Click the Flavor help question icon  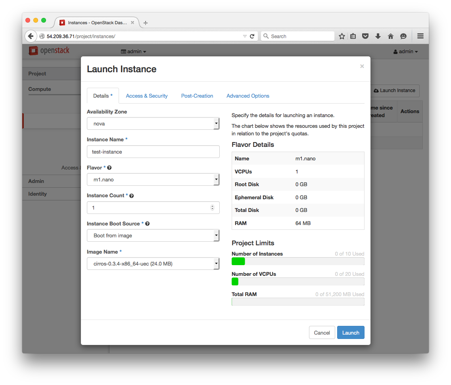point(109,168)
